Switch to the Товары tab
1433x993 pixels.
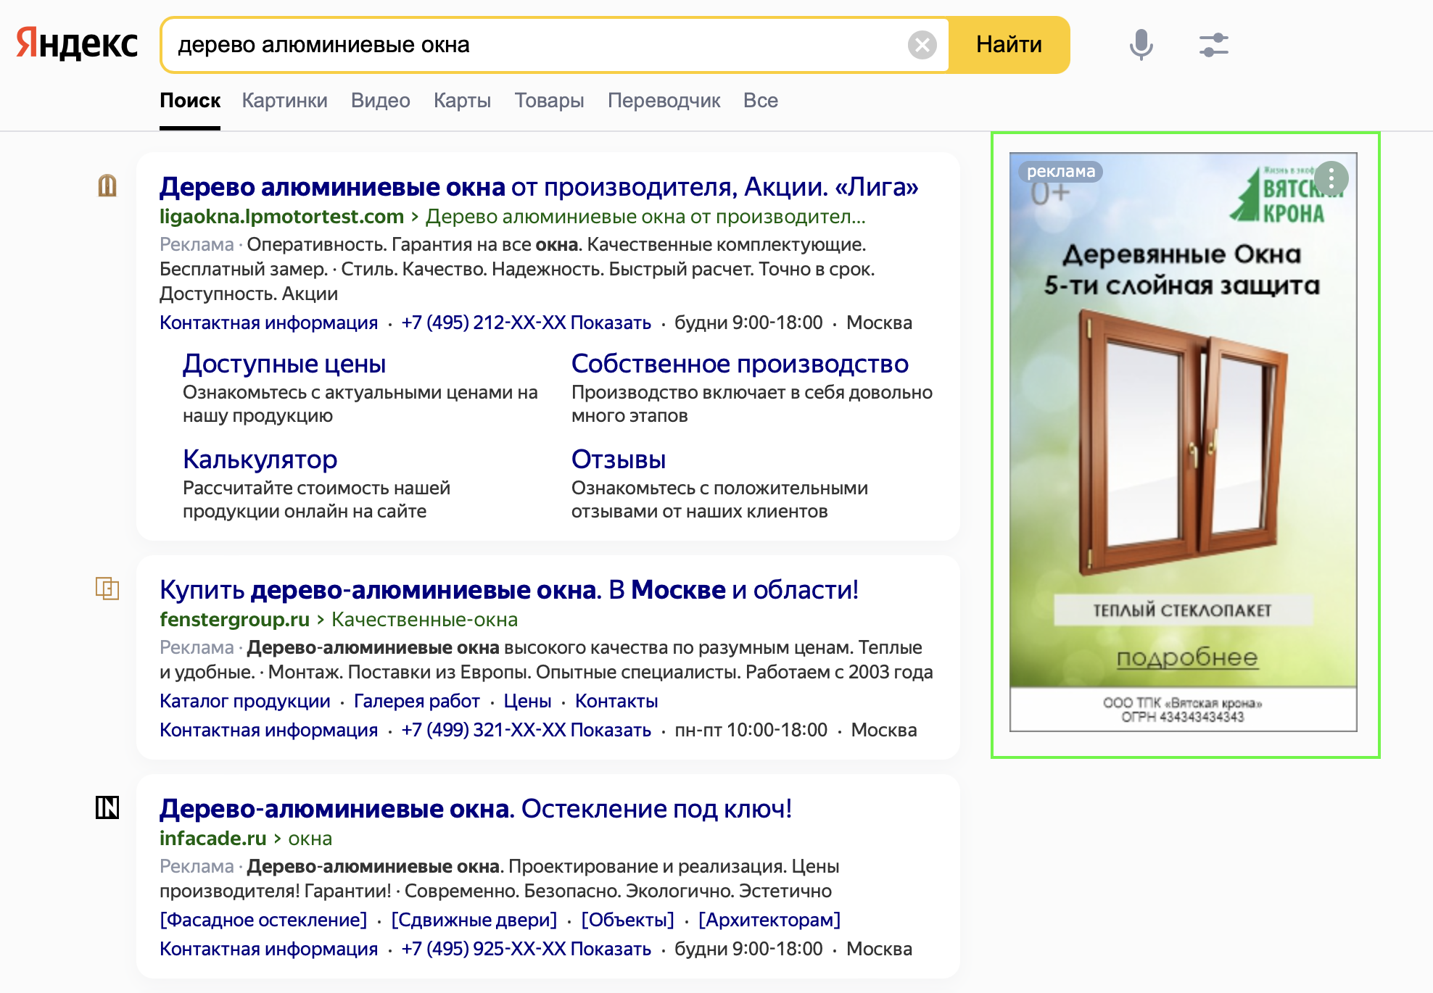tap(550, 100)
